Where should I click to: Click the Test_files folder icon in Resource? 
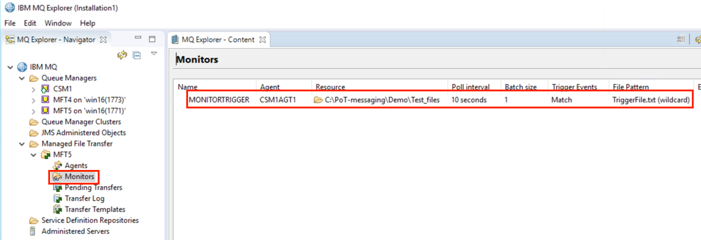click(318, 100)
